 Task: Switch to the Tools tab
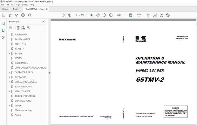click(x=16, y=9)
